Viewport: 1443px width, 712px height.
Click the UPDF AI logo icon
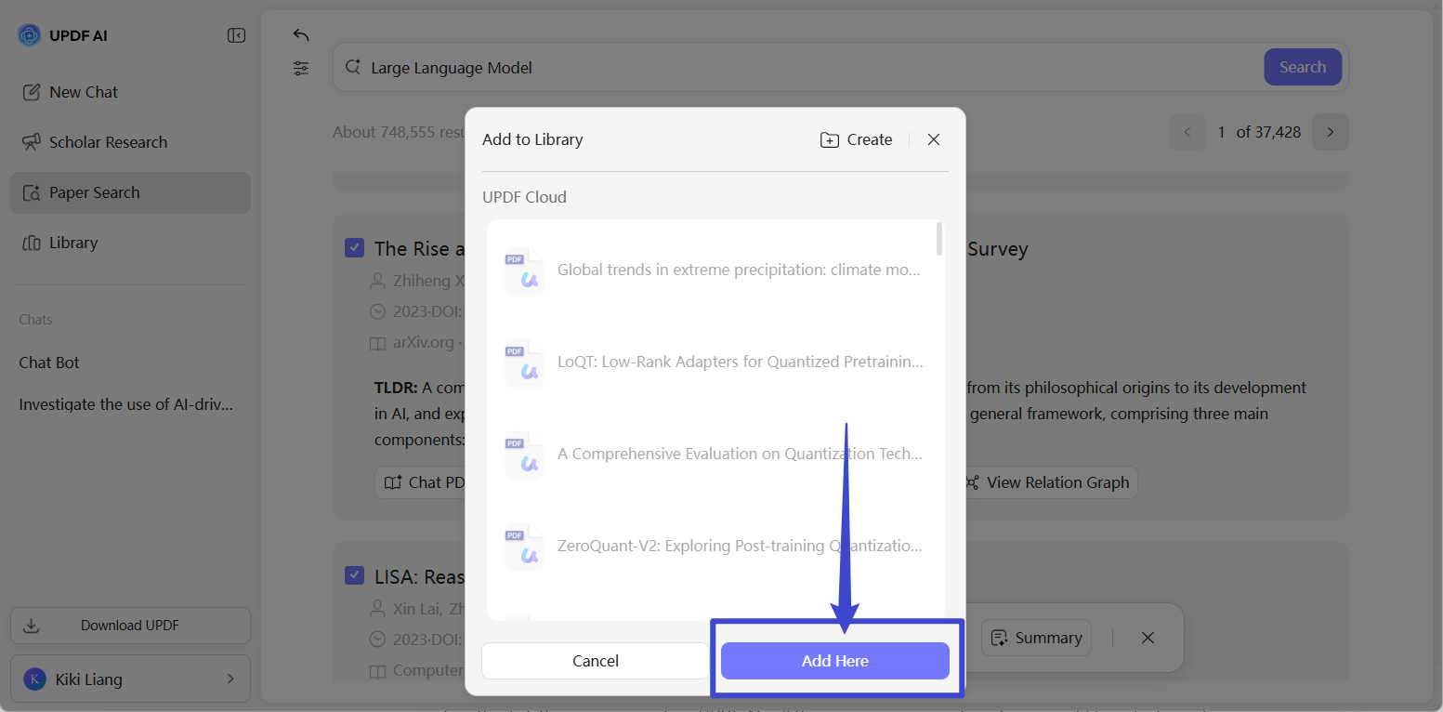click(30, 35)
